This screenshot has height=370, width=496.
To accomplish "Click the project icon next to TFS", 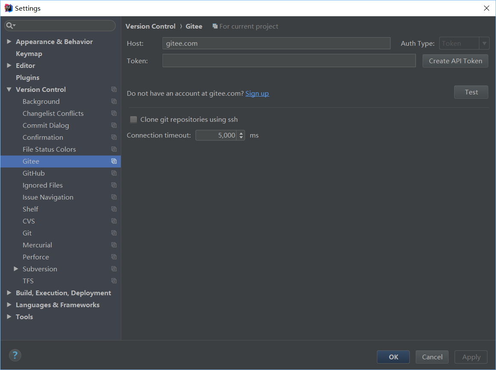I will coord(114,281).
